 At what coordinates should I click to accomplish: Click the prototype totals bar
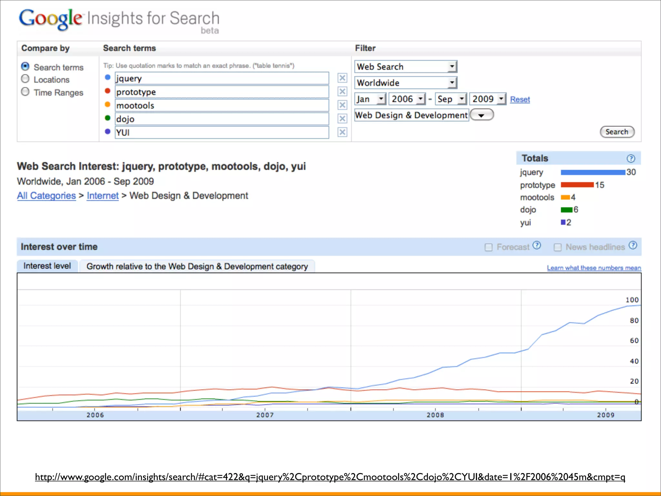click(577, 185)
